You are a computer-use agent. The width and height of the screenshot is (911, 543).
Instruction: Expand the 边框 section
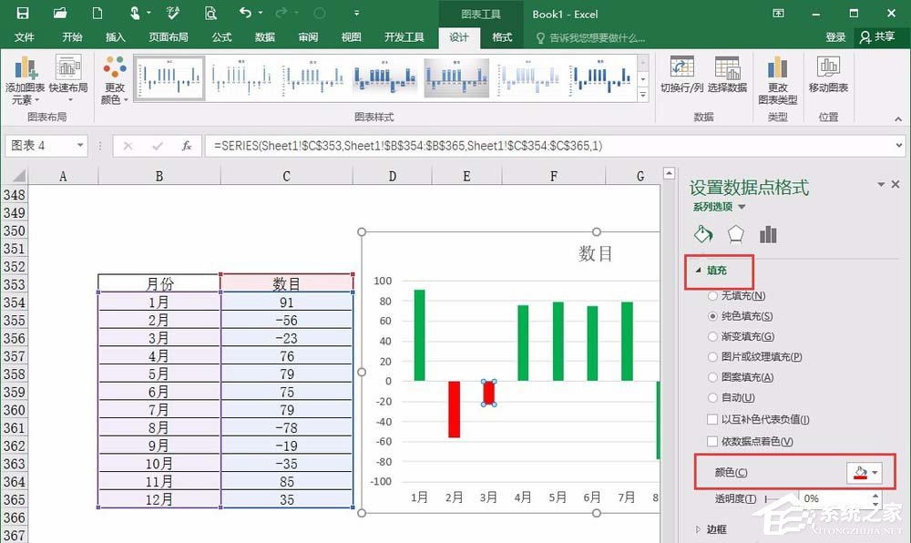715,529
